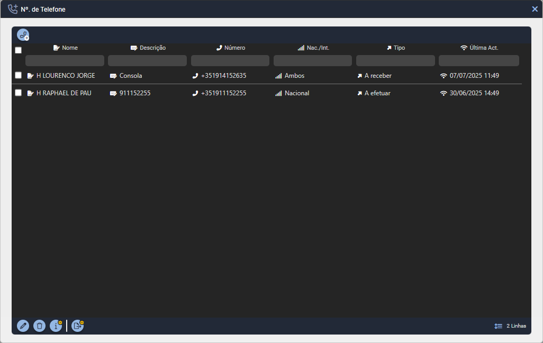
Task: Check the H LOURENCO JORGE row checkbox
Action: tap(19, 75)
